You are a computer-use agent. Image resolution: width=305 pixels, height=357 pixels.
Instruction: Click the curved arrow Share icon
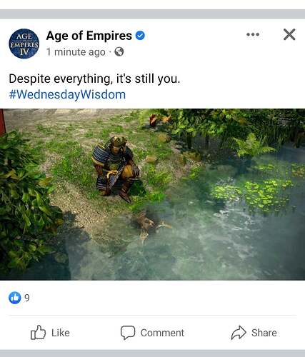[x=239, y=333]
